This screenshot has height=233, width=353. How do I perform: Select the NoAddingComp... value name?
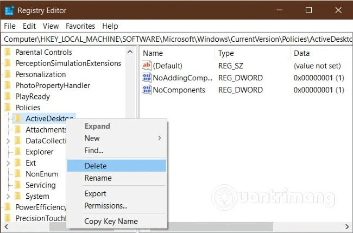pos(182,78)
